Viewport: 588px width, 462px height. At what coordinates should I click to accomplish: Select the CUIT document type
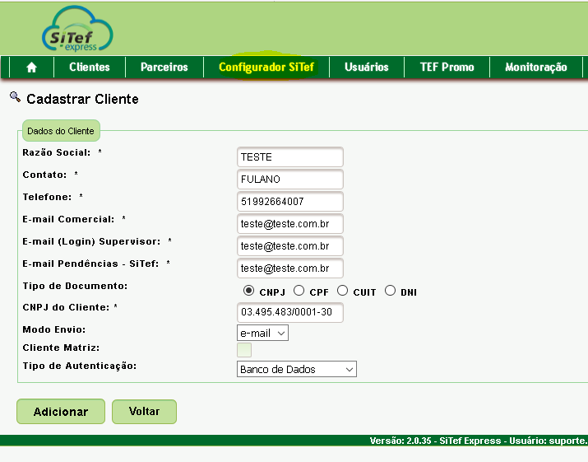pos(342,291)
